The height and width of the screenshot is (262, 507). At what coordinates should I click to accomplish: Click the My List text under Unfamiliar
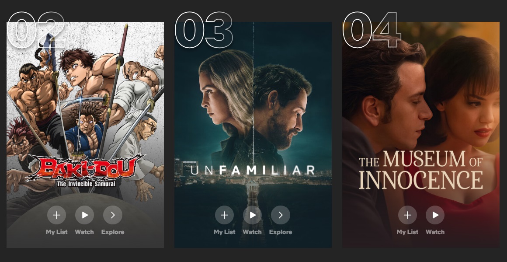pyautogui.click(x=224, y=232)
